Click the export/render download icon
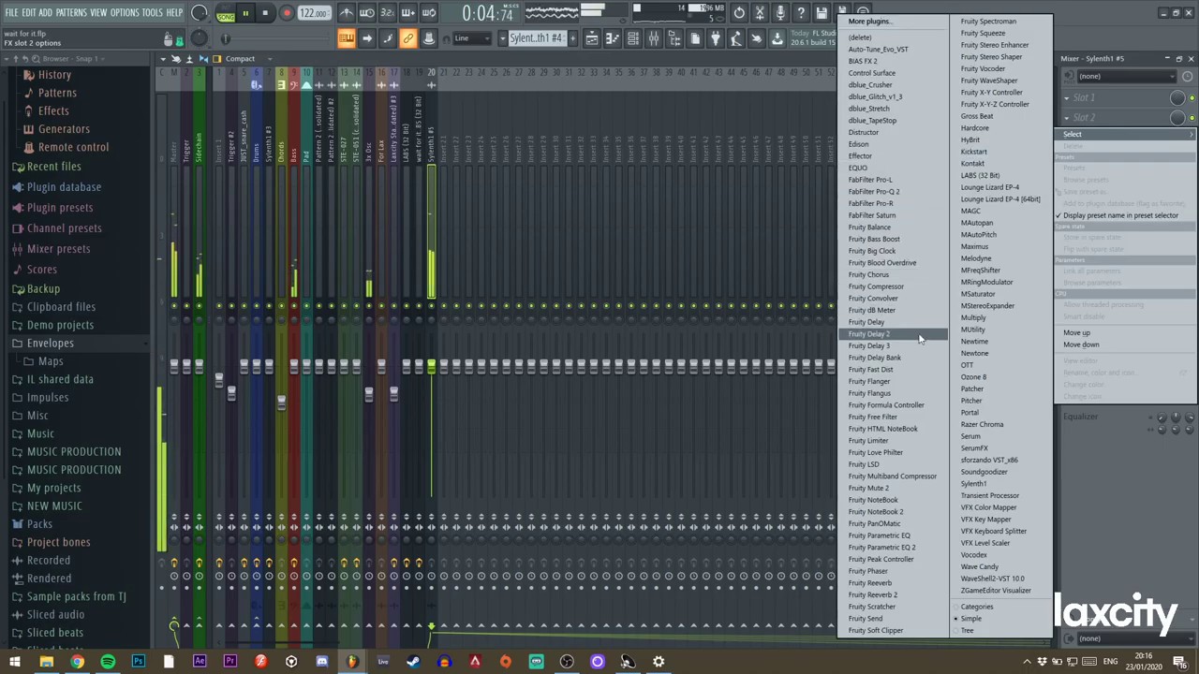 (x=777, y=38)
